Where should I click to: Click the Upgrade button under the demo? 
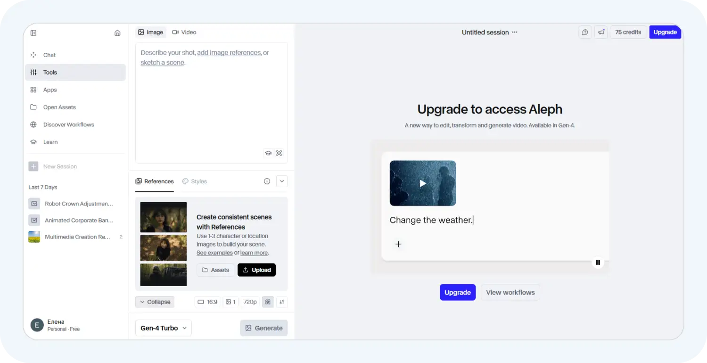point(458,292)
